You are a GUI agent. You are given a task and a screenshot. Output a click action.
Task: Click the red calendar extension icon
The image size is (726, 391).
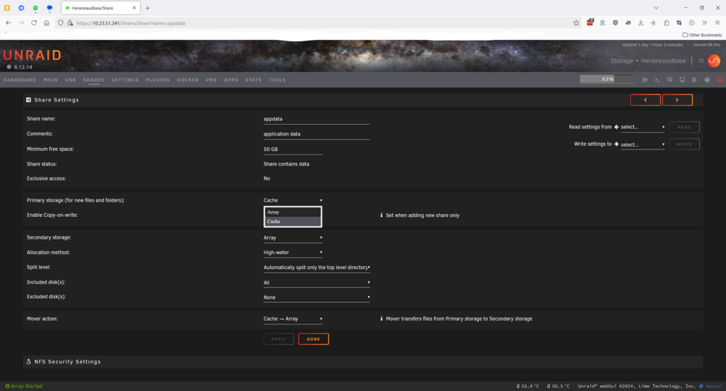click(x=590, y=22)
